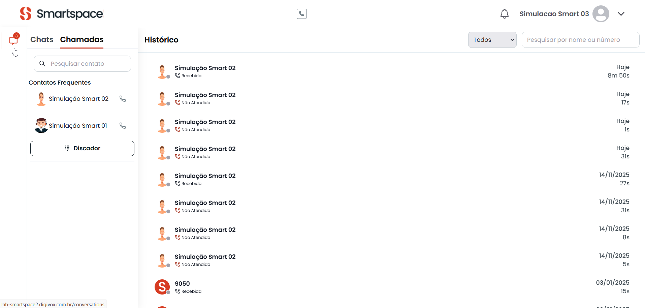Click the Simulacao Smart 03 username

(554, 14)
